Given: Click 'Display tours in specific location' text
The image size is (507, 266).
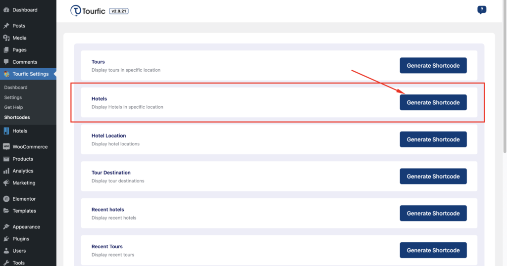Looking at the screenshot, I should [126, 70].
